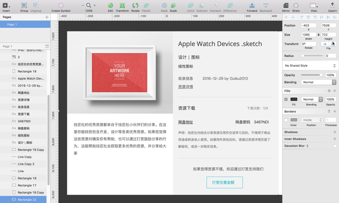
Task: Open the border position Inside dropdown
Action: click(312, 120)
